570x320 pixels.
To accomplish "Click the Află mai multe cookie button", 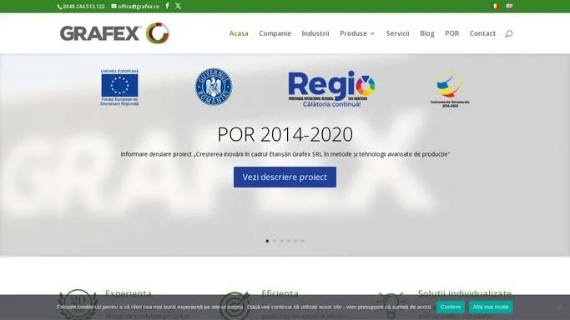I will 491,307.
